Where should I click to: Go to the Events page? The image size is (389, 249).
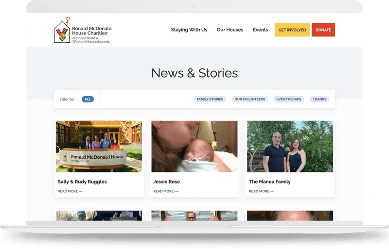tap(260, 30)
